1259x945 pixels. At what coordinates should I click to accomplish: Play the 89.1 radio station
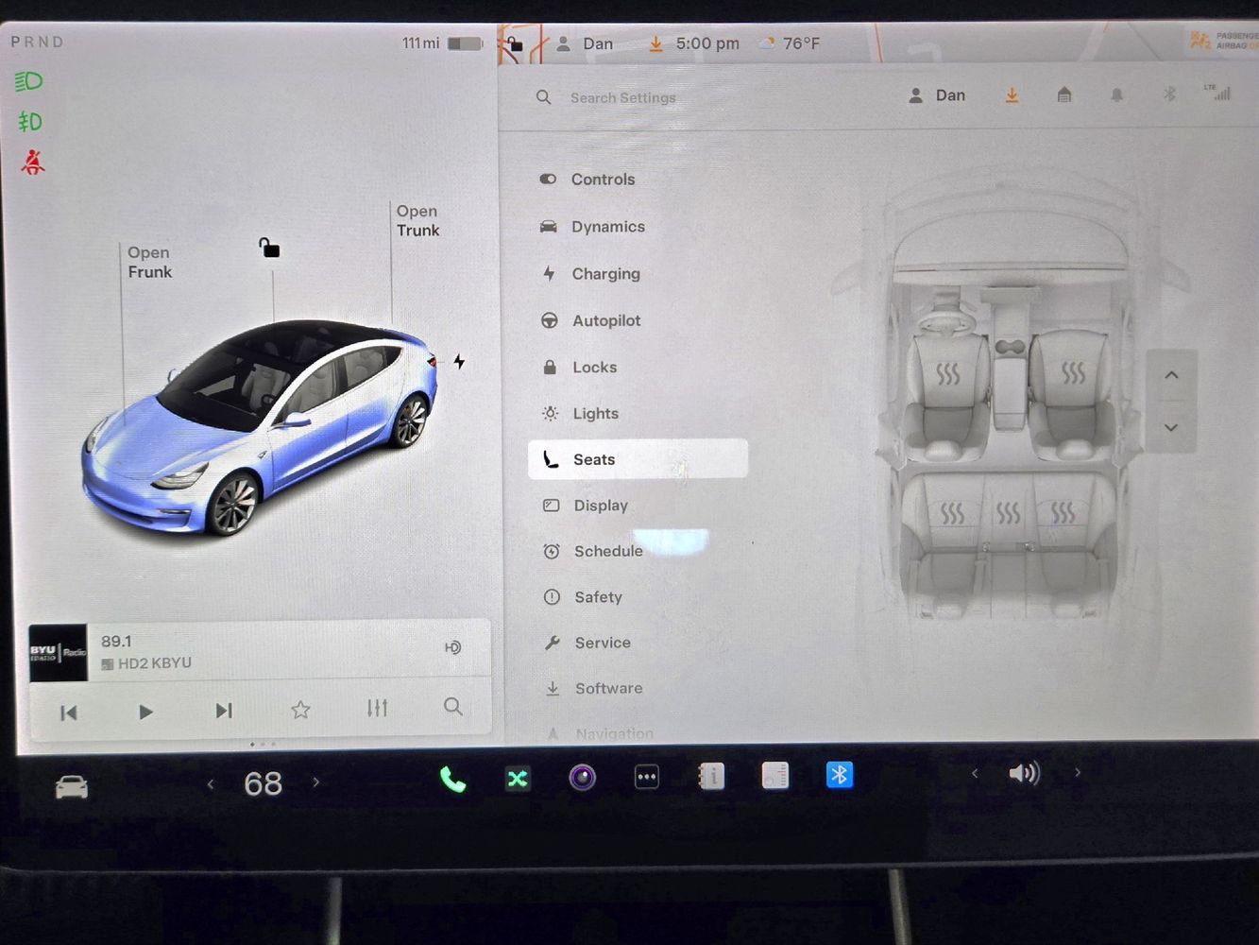point(145,712)
